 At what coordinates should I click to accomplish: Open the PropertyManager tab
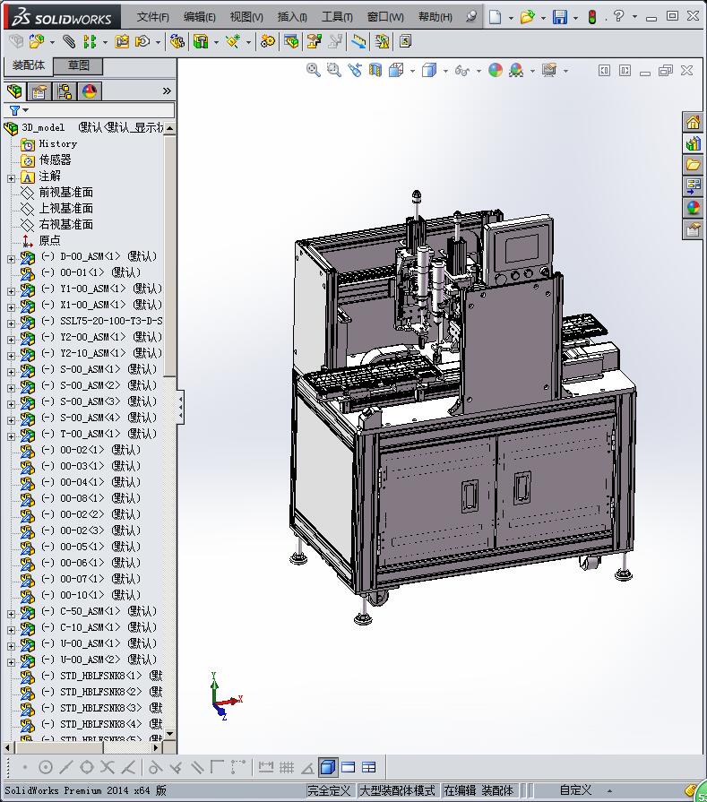[x=39, y=91]
